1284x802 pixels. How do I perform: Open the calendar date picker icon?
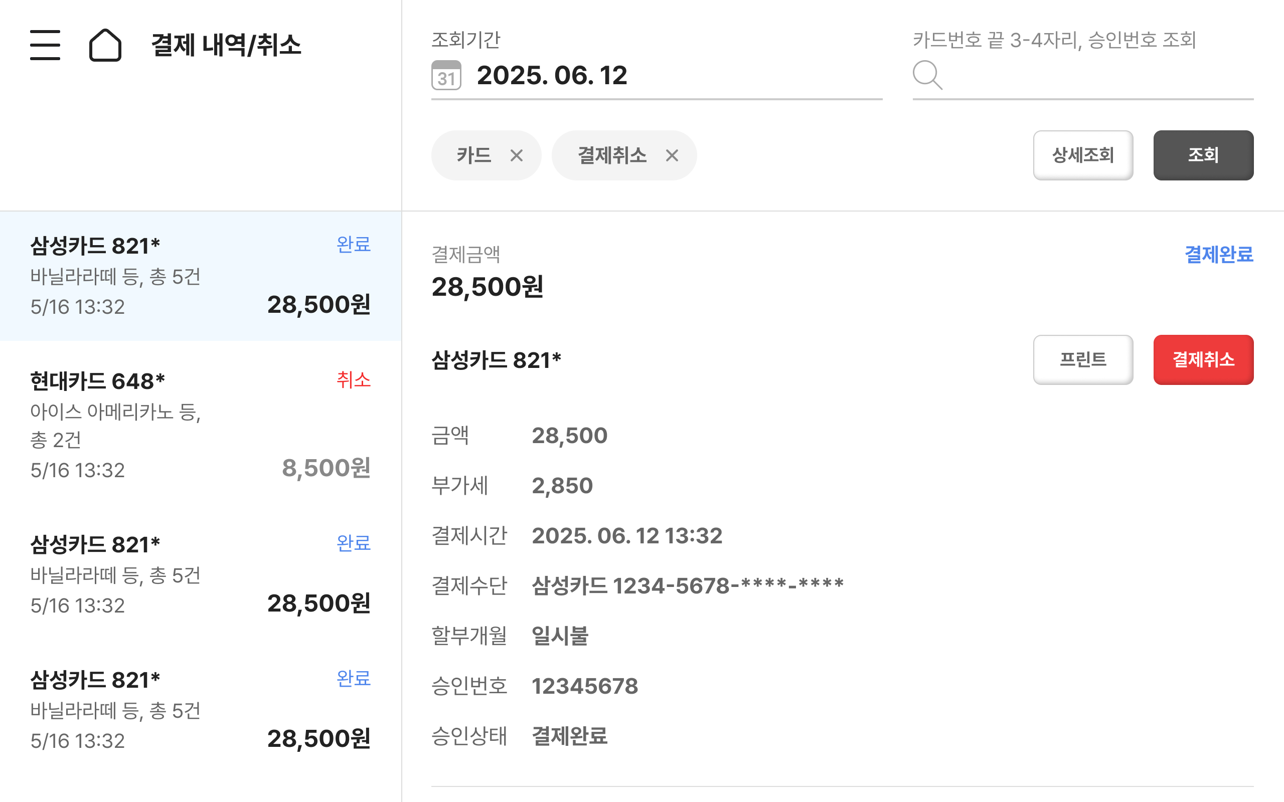pos(446,75)
